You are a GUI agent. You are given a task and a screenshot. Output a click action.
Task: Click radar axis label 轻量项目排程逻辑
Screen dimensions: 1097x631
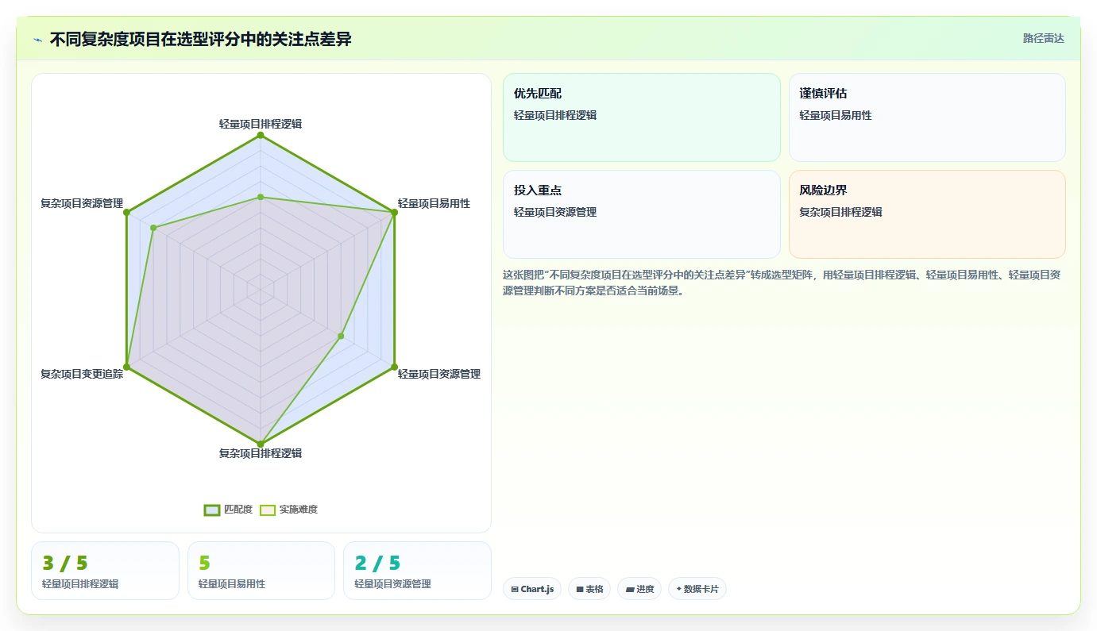coord(261,124)
